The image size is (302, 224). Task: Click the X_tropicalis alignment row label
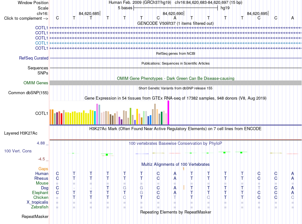(38, 202)
